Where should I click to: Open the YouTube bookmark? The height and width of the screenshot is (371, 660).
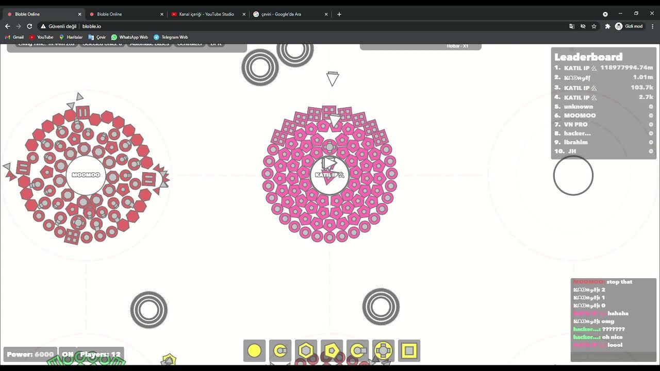(x=41, y=37)
